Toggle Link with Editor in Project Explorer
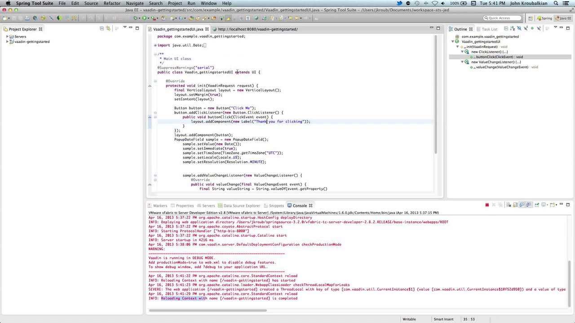 point(108,28)
